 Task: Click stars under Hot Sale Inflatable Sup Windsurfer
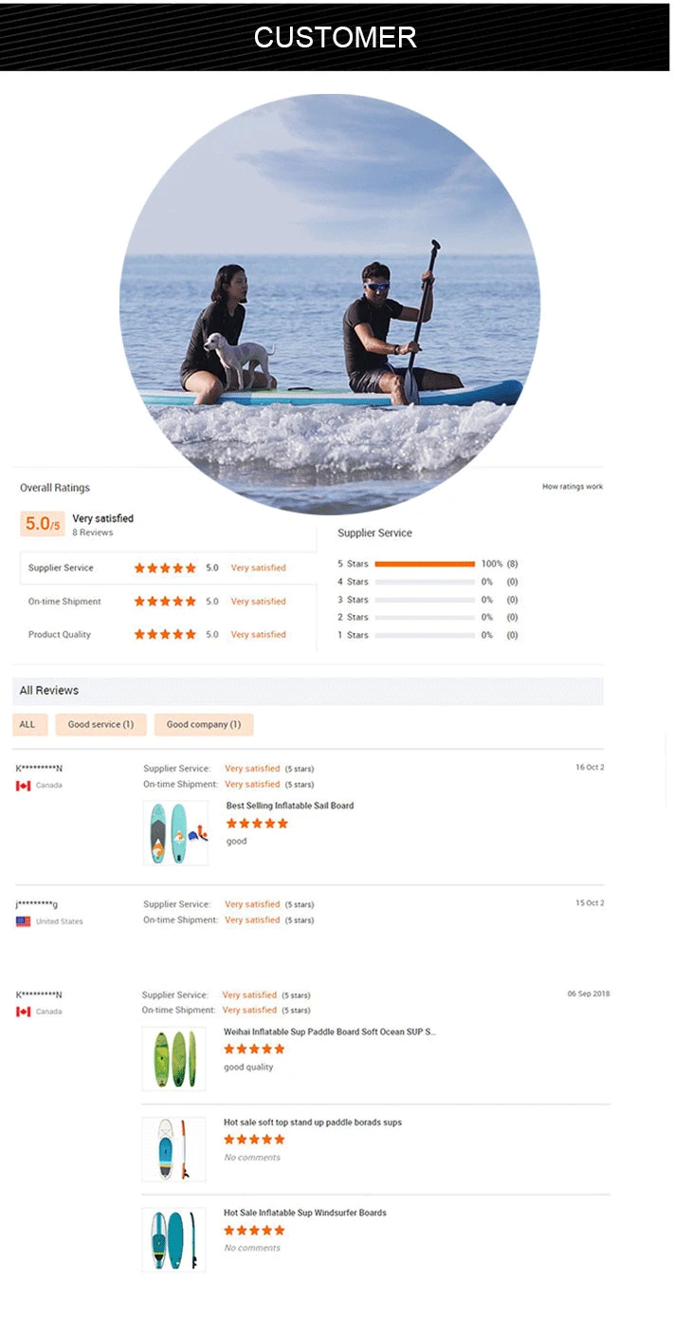tap(254, 1231)
